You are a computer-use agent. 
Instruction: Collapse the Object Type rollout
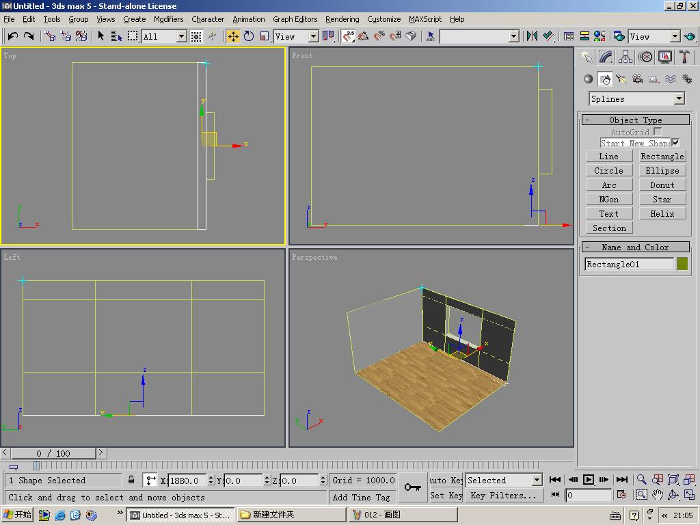click(x=635, y=120)
